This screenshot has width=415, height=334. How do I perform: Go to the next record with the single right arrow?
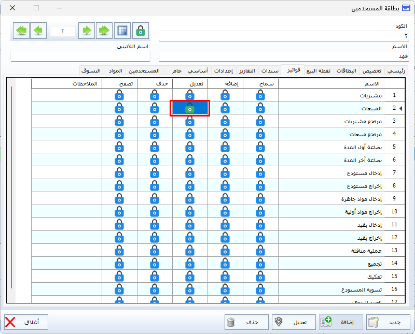coord(87,31)
